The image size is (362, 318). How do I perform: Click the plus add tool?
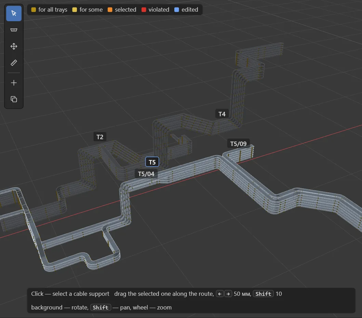pos(14,83)
